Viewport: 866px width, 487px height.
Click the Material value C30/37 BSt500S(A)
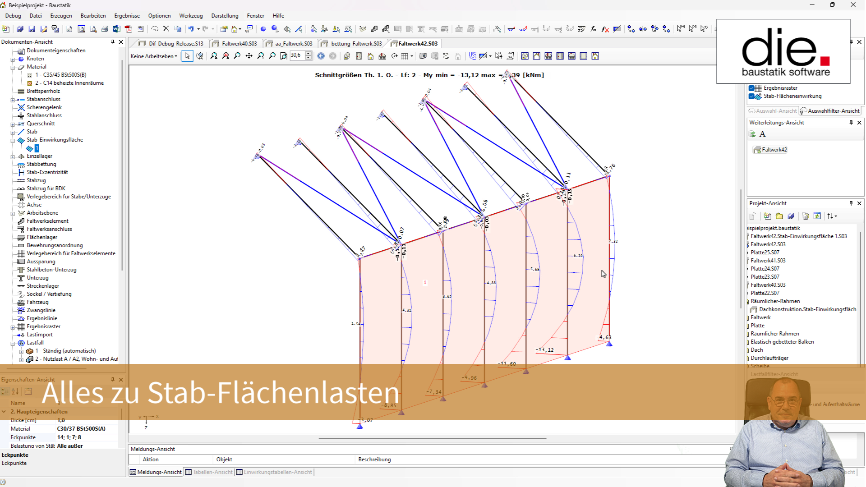(x=81, y=428)
